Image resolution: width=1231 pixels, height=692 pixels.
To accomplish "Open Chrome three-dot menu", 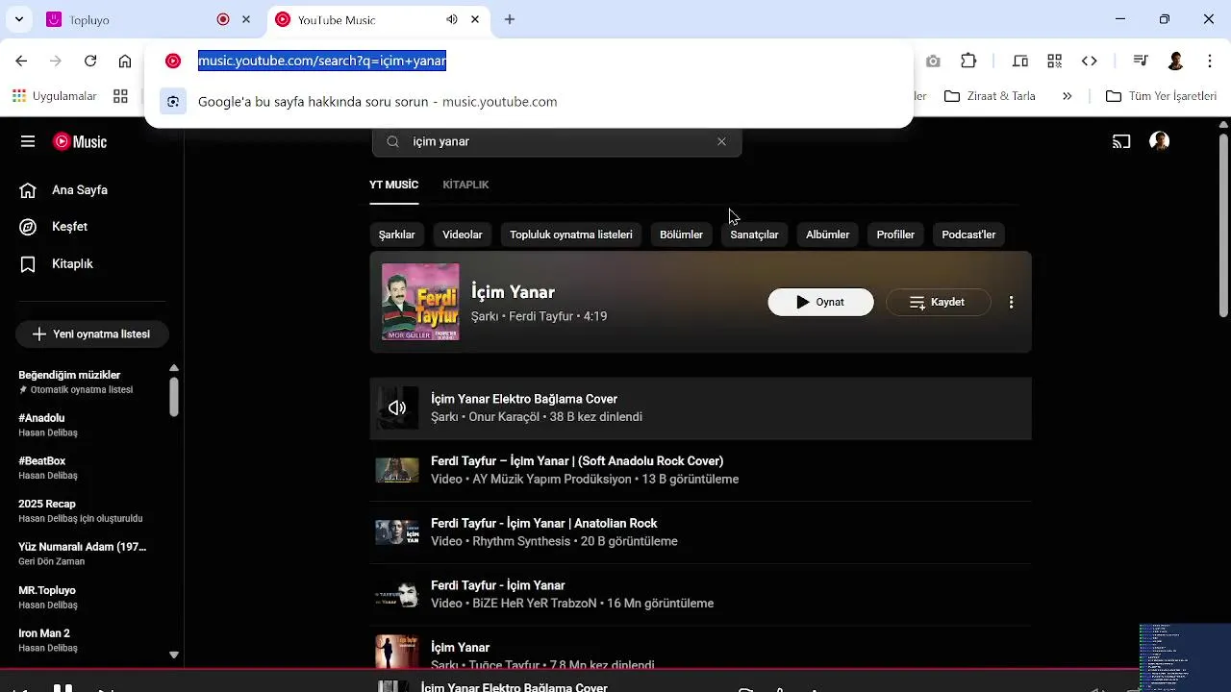I will pyautogui.click(x=1210, y=61).
